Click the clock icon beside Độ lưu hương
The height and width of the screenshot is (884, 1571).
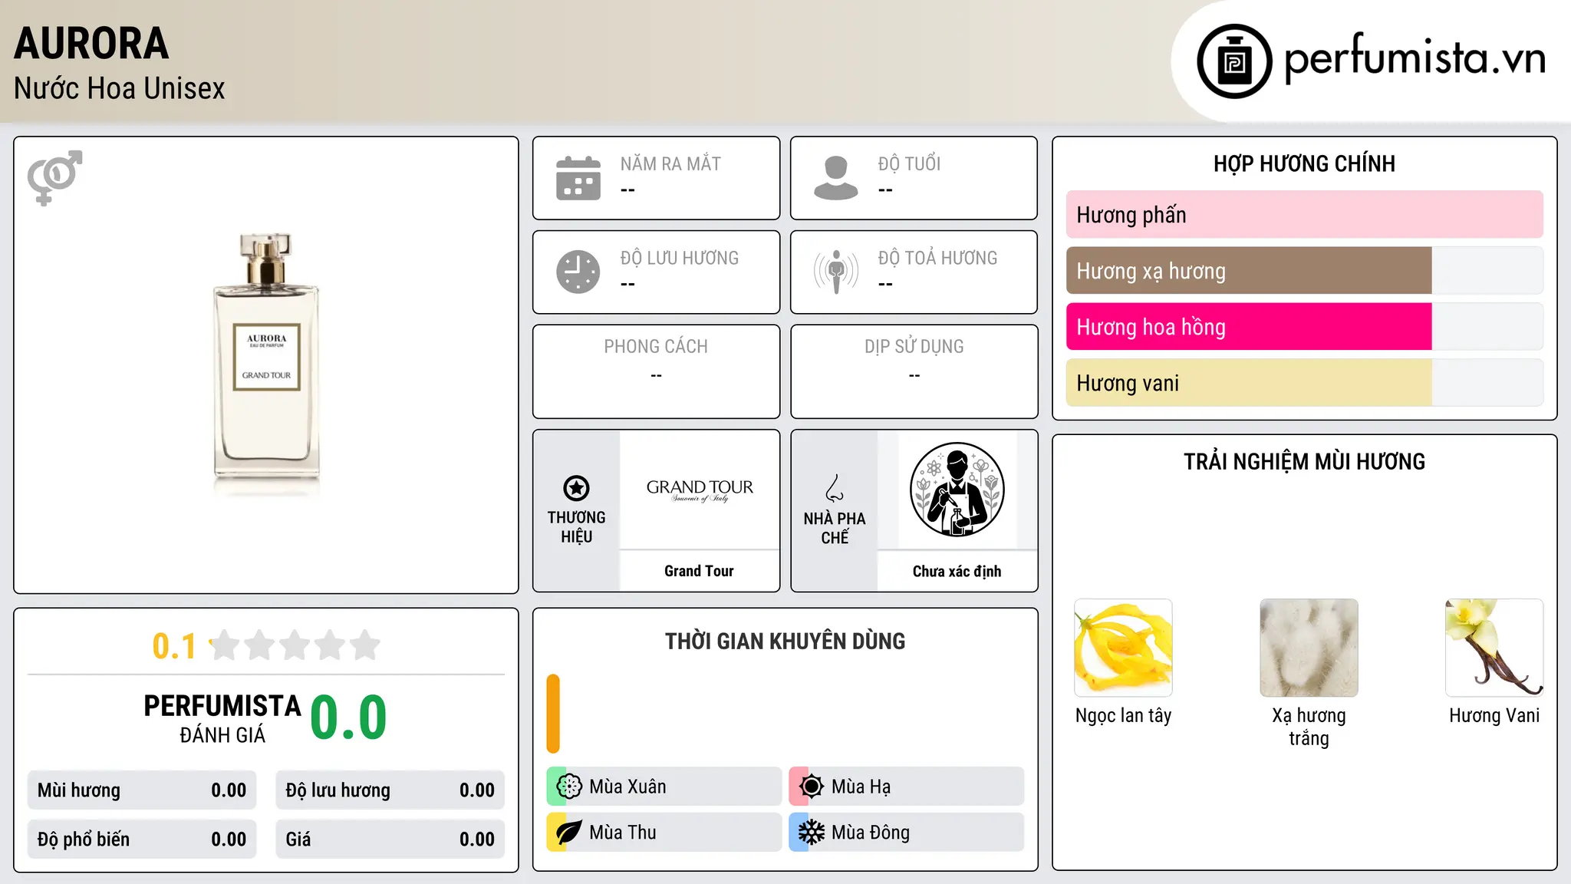click(x=578, y=272)
